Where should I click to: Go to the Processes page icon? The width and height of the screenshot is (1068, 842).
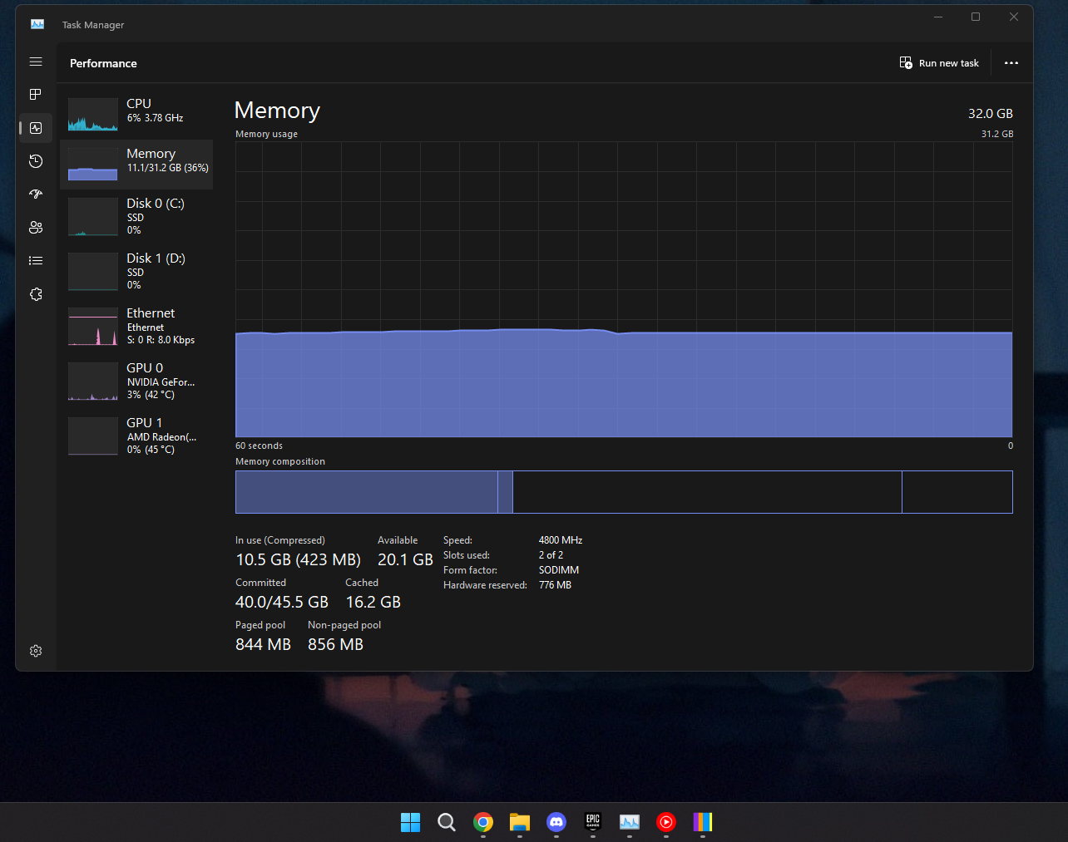coord(36,95)
